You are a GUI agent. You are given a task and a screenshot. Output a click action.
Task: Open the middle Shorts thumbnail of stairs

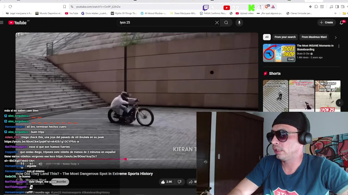tap(302, 96)
